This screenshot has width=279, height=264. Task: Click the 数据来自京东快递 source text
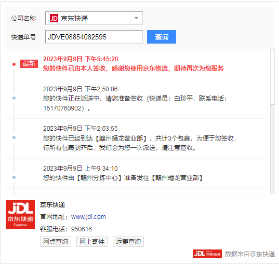click(250, 254)
